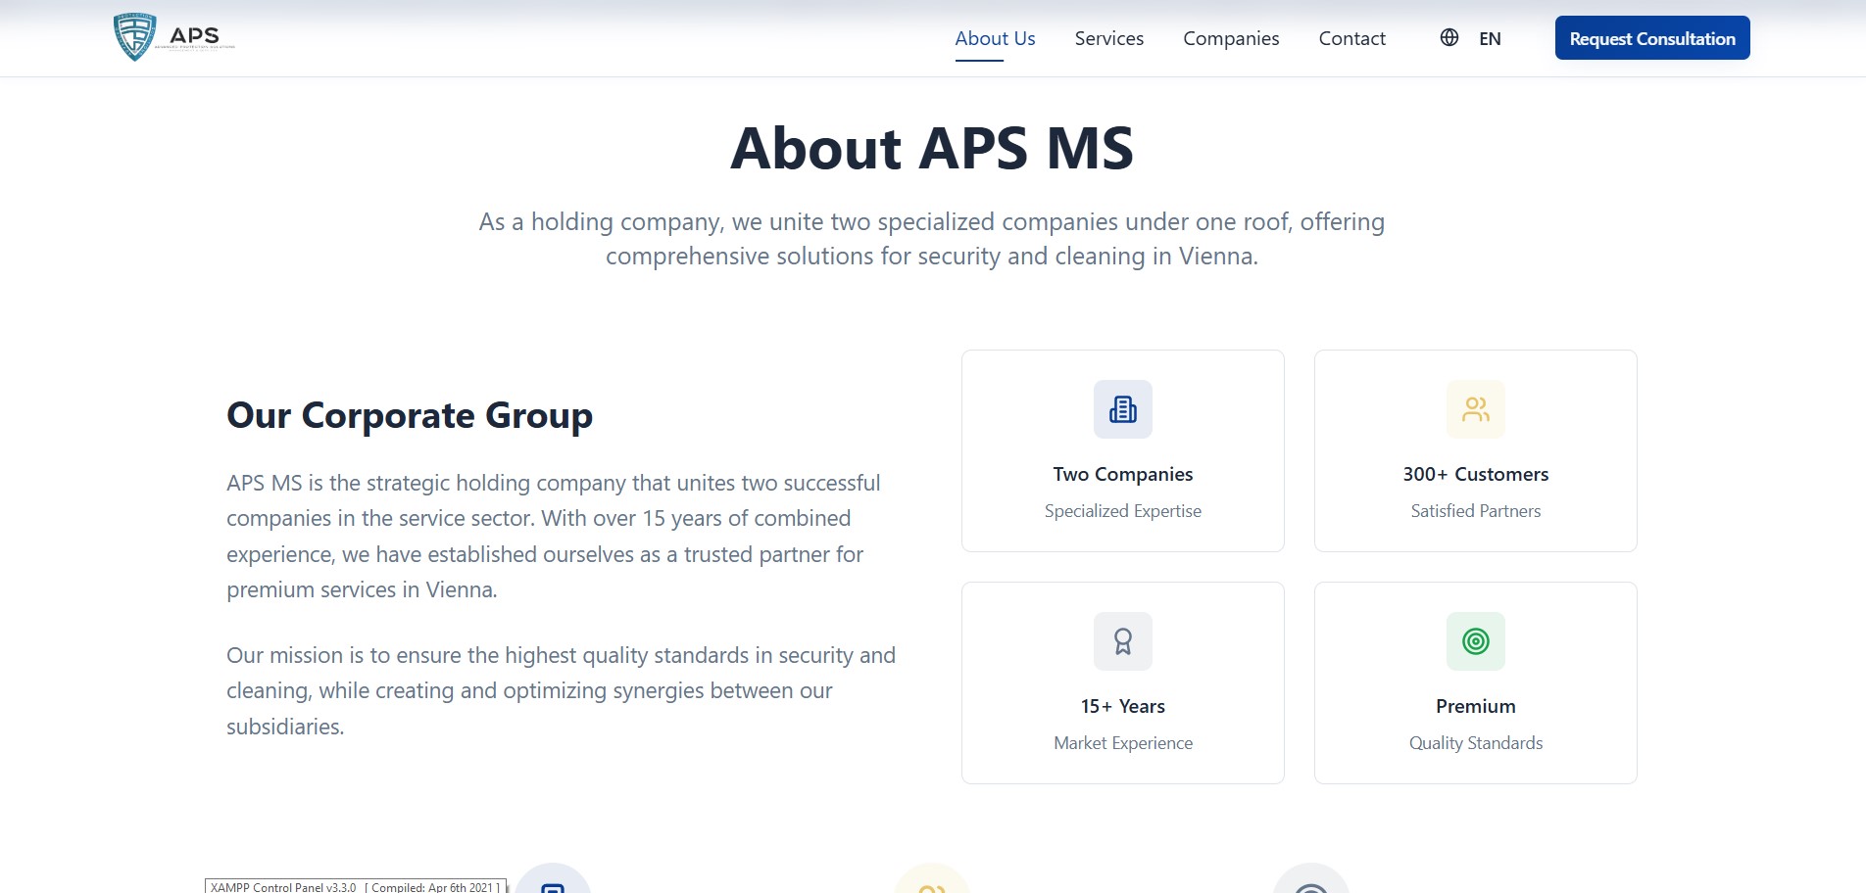Click the globe language icon
Screen dimensions: 1866x893
click(1449, 38)
